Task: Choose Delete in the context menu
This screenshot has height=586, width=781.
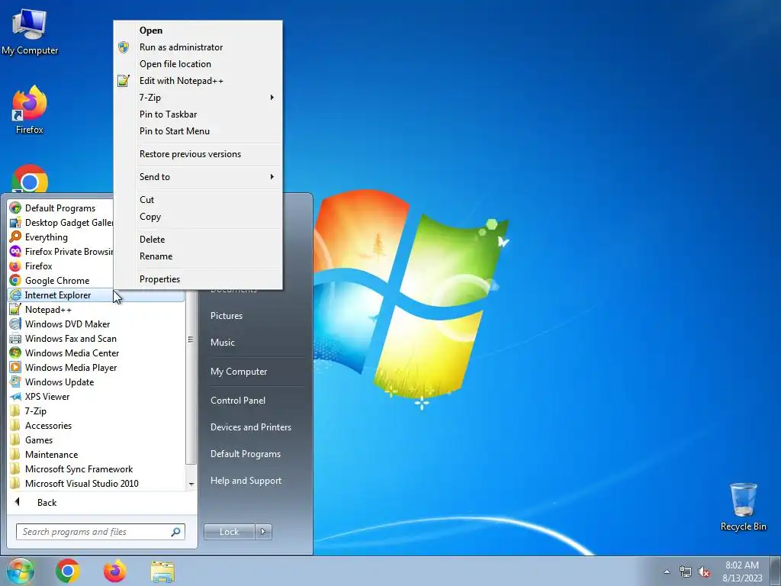Action: tap(198, 239)
